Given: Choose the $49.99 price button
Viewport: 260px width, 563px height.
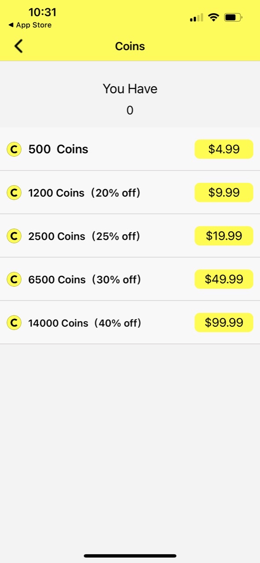Looking at the screenshot, I should point(224,279).
